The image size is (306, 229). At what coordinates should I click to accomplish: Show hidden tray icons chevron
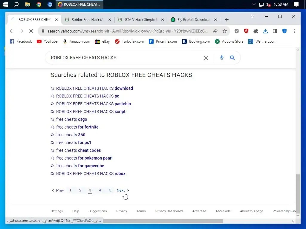(254, 4)
